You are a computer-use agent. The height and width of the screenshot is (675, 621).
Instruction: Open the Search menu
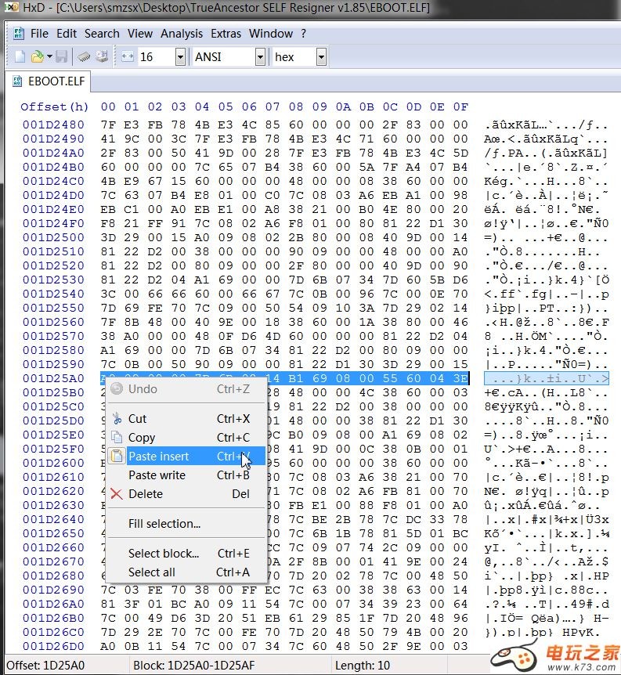coord(102,34)
